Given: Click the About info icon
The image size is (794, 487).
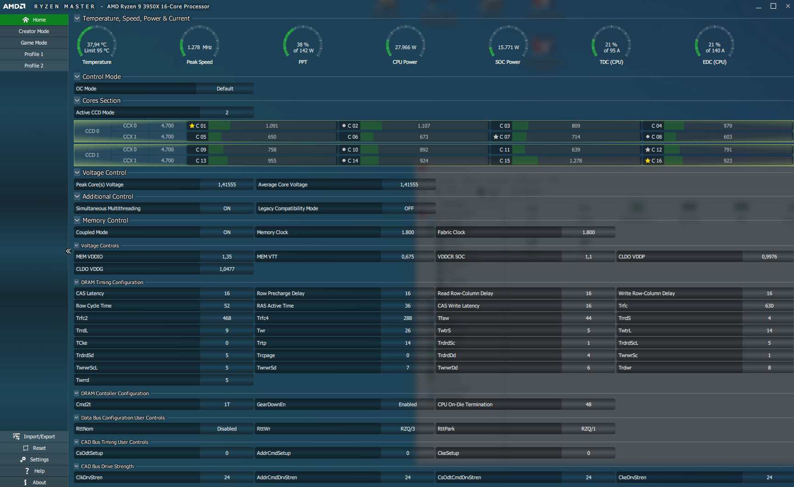Looking at the screenshot, I should pyautogui.click(x=25, y=482).
